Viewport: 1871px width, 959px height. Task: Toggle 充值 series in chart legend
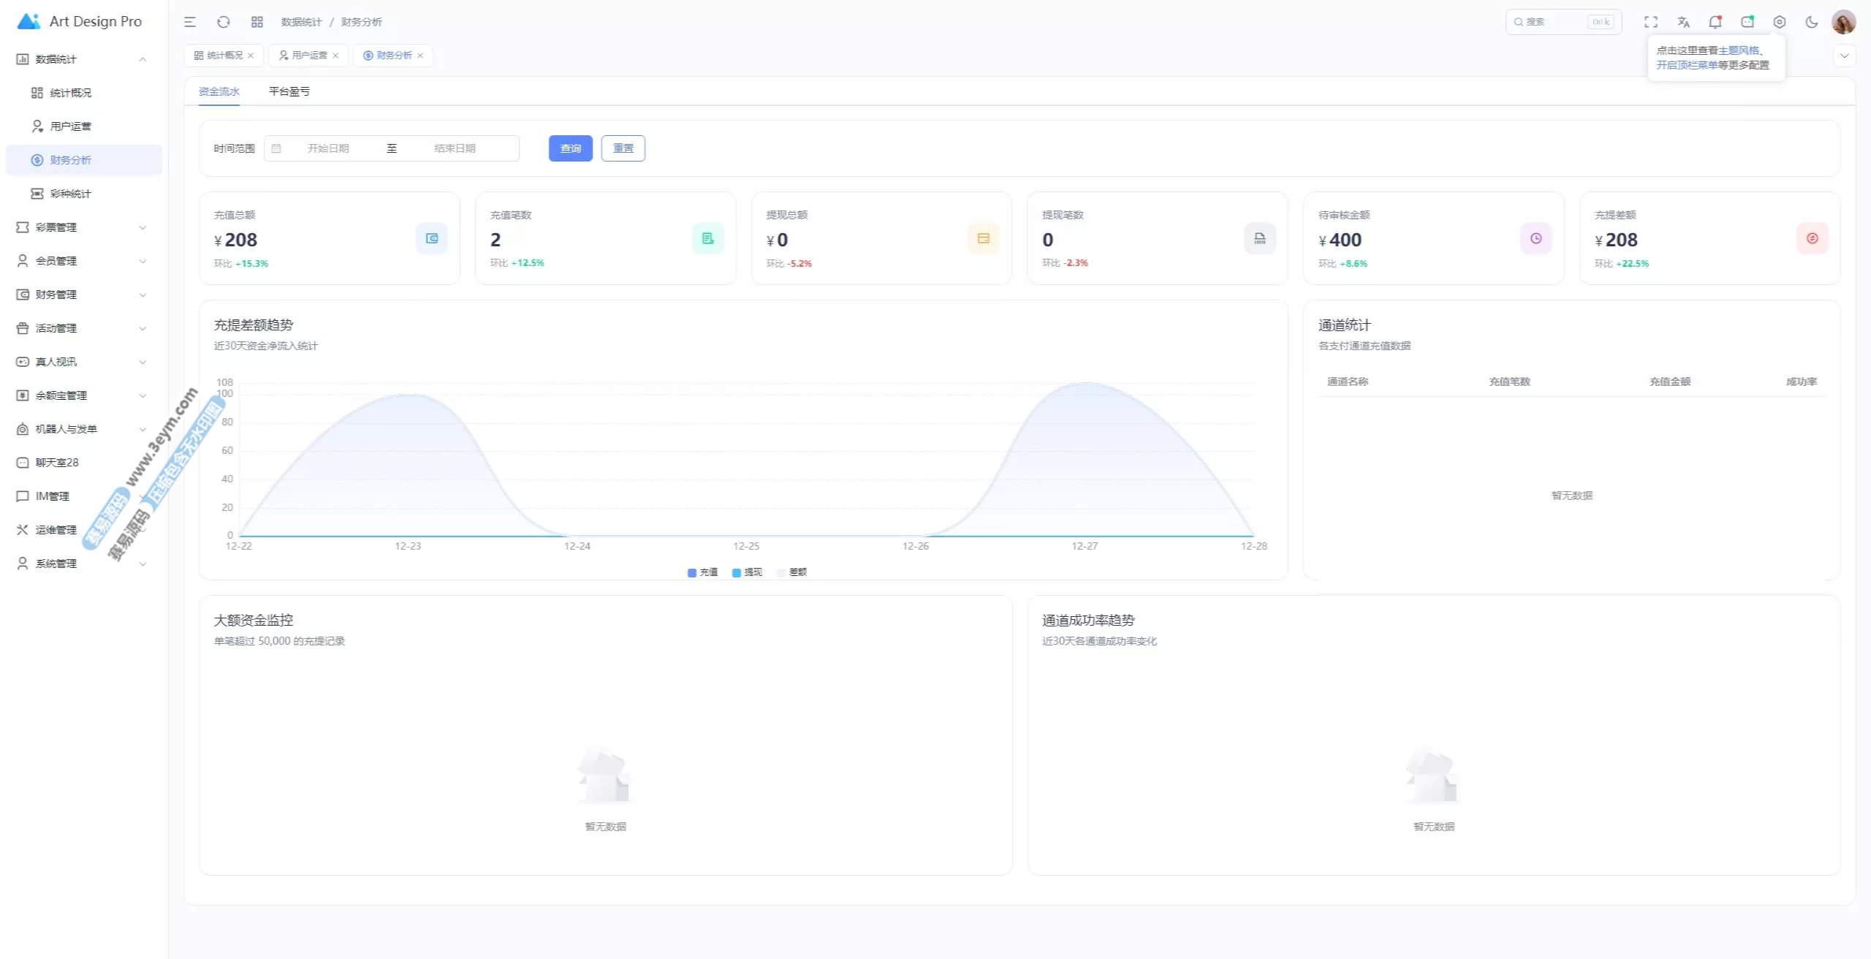702,572
